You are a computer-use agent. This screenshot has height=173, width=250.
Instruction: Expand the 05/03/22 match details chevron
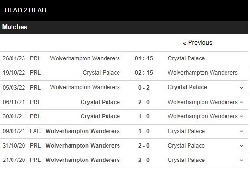(x=241, y=88)
